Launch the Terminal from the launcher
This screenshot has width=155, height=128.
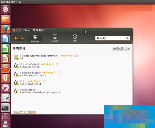tap(5, 108)
